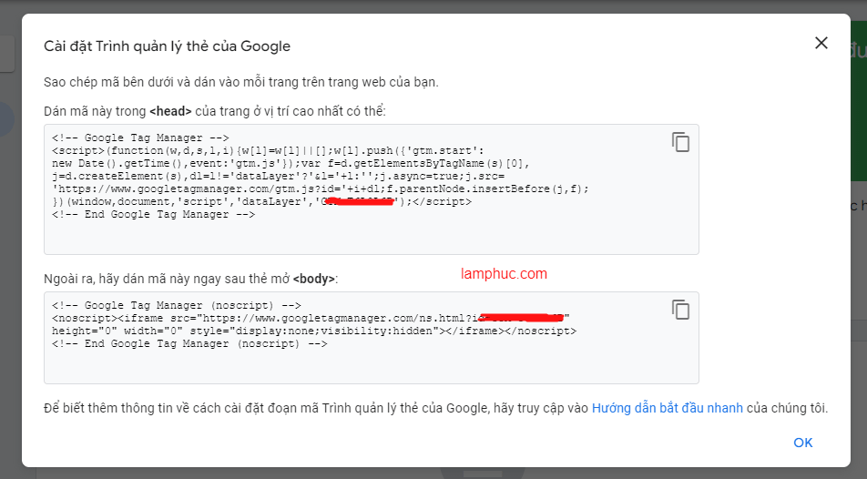Click the googletagmanager.com/gtm.js URL line

coord(321,189)
